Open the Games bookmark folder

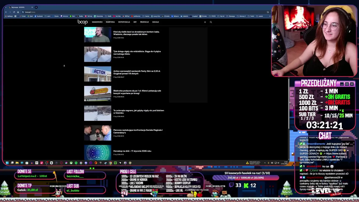point(146,16)
